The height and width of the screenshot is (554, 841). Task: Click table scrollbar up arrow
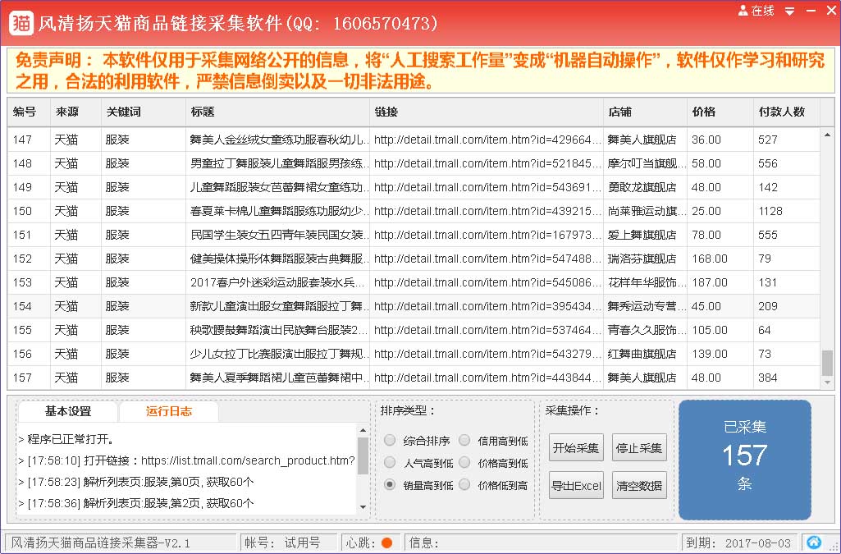click(x=827, y=135)
